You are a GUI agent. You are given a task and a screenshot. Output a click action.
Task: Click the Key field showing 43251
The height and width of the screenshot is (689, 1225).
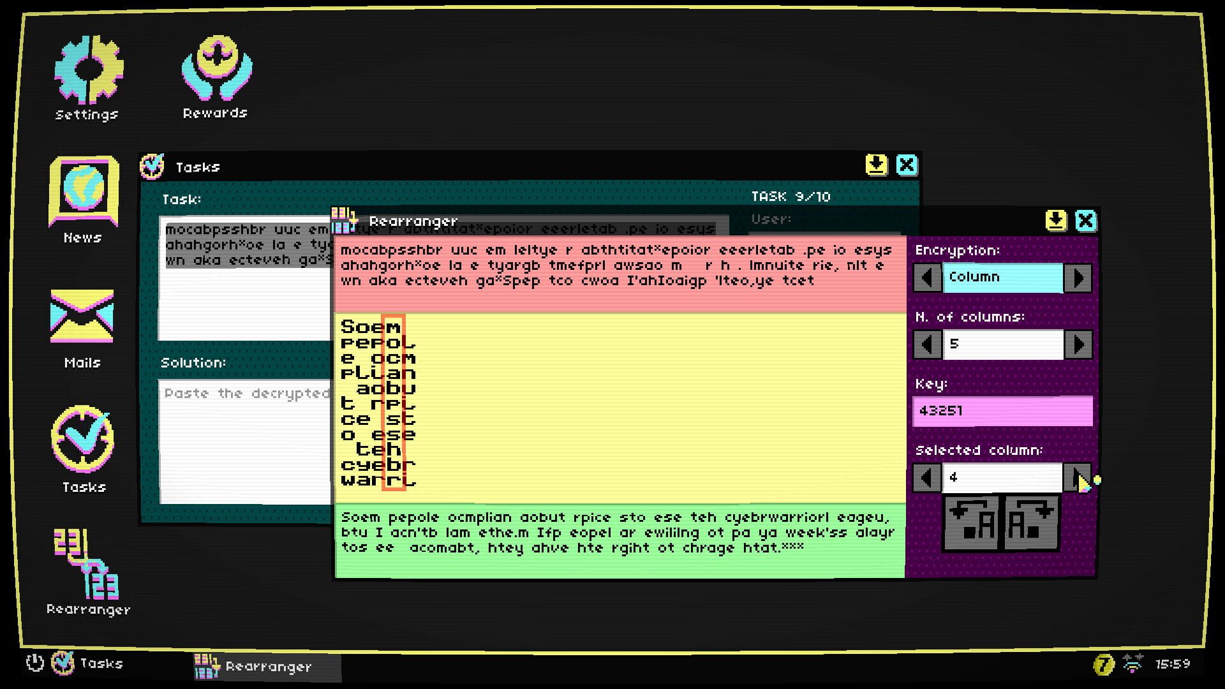[x=1002, y=411]
